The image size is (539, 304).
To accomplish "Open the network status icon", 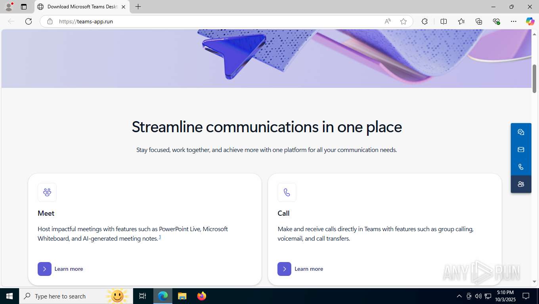I will [x=488, y=296].
